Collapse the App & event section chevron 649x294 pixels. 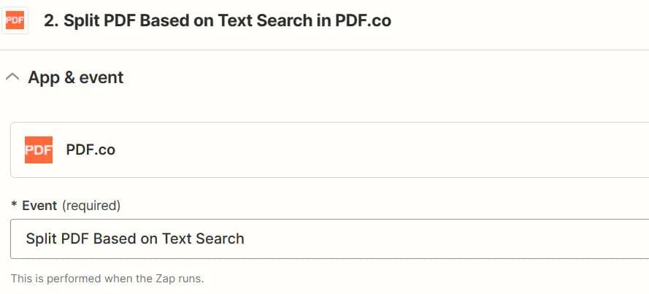click(x=12, y=77)
